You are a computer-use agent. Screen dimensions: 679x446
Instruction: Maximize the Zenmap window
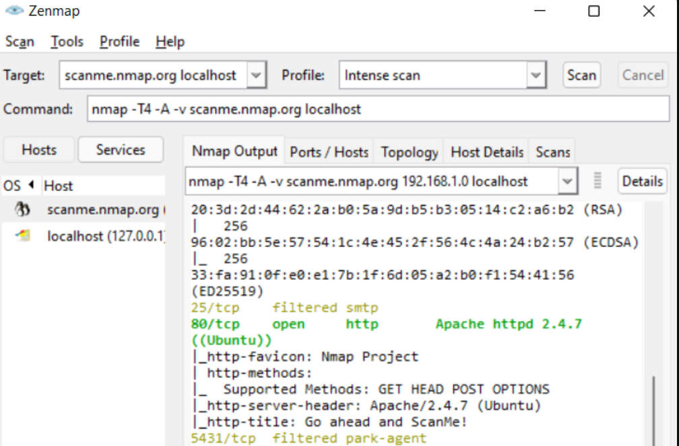coord(594,11)
